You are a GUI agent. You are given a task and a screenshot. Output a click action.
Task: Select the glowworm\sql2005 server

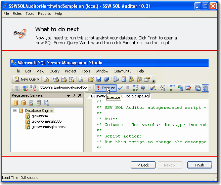coord(46,121)
